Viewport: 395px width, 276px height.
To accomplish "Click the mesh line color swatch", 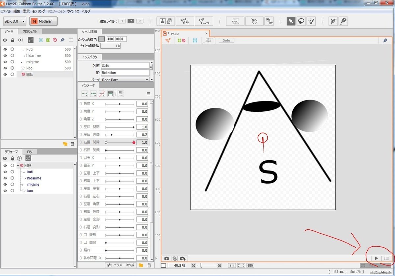I will click(x=102, y=39).
